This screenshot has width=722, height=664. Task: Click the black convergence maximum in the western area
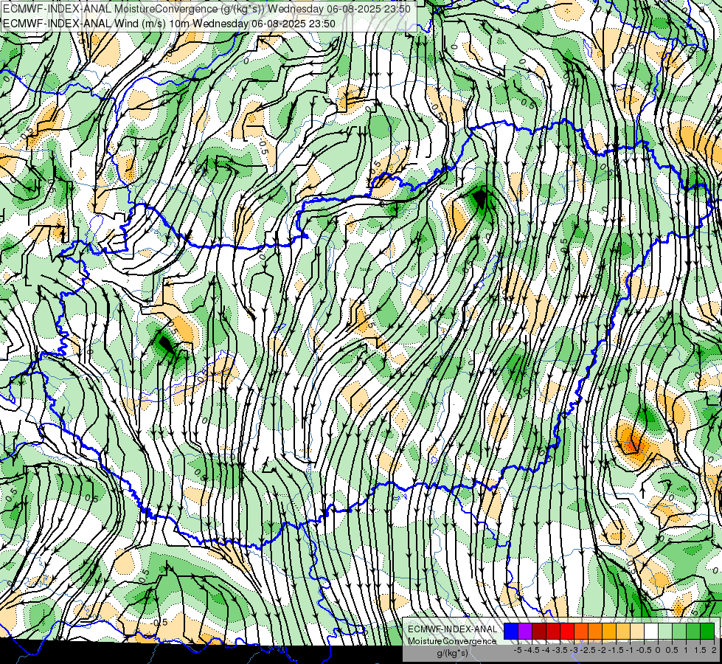click(165, 344)
